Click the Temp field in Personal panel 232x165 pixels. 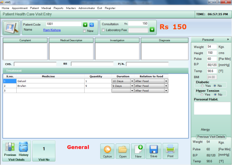tap(212, 71)
